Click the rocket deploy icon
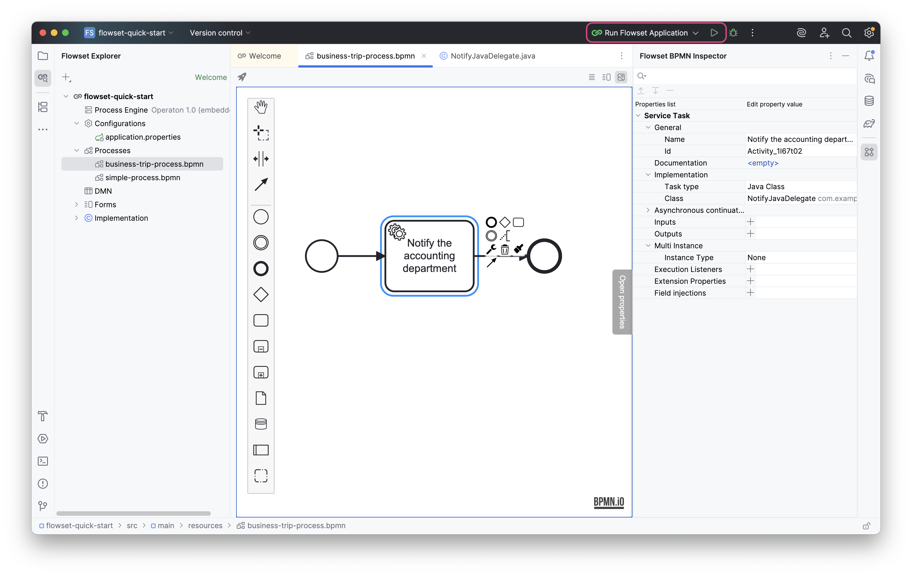Viewport: 912px width, 576px height. tap(242, 77)
